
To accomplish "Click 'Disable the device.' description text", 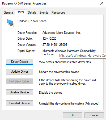I will (x=51, y=93).
